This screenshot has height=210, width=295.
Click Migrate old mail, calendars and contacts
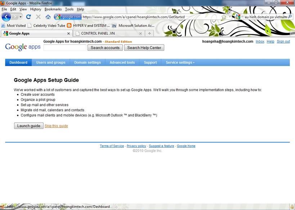tap(53, 110)
